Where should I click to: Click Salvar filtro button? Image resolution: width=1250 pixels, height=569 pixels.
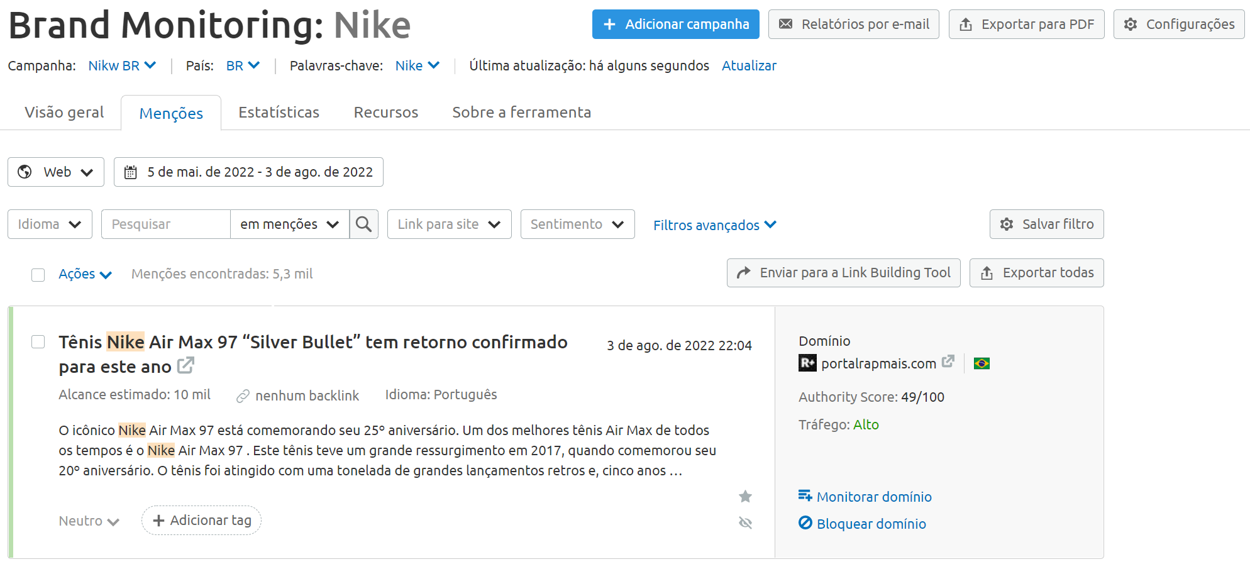[1046, 224]
